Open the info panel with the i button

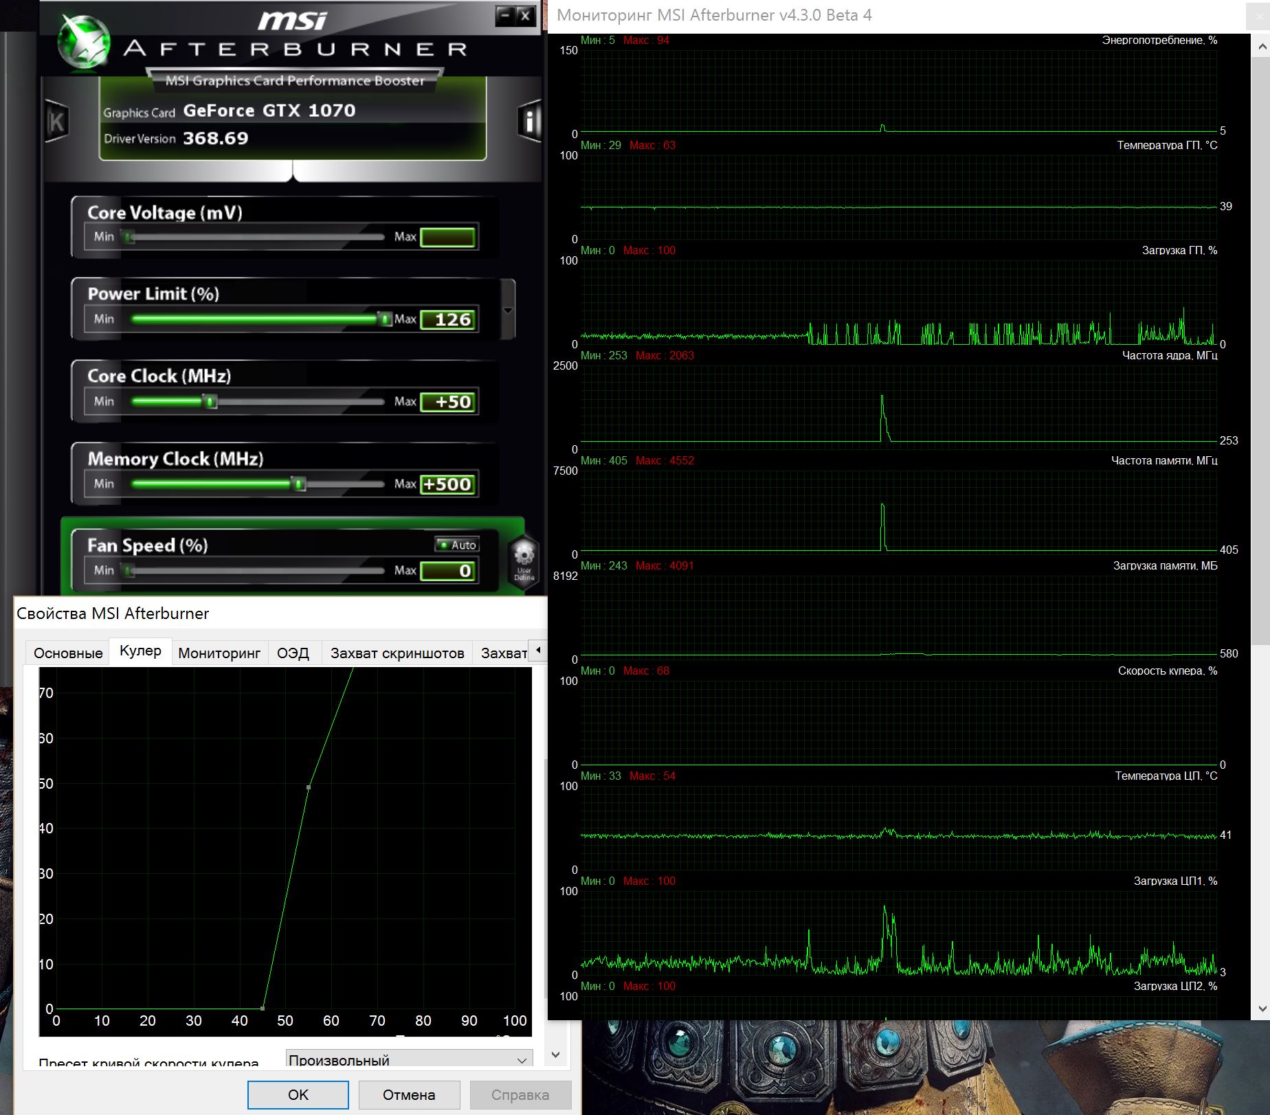point(529,122)
